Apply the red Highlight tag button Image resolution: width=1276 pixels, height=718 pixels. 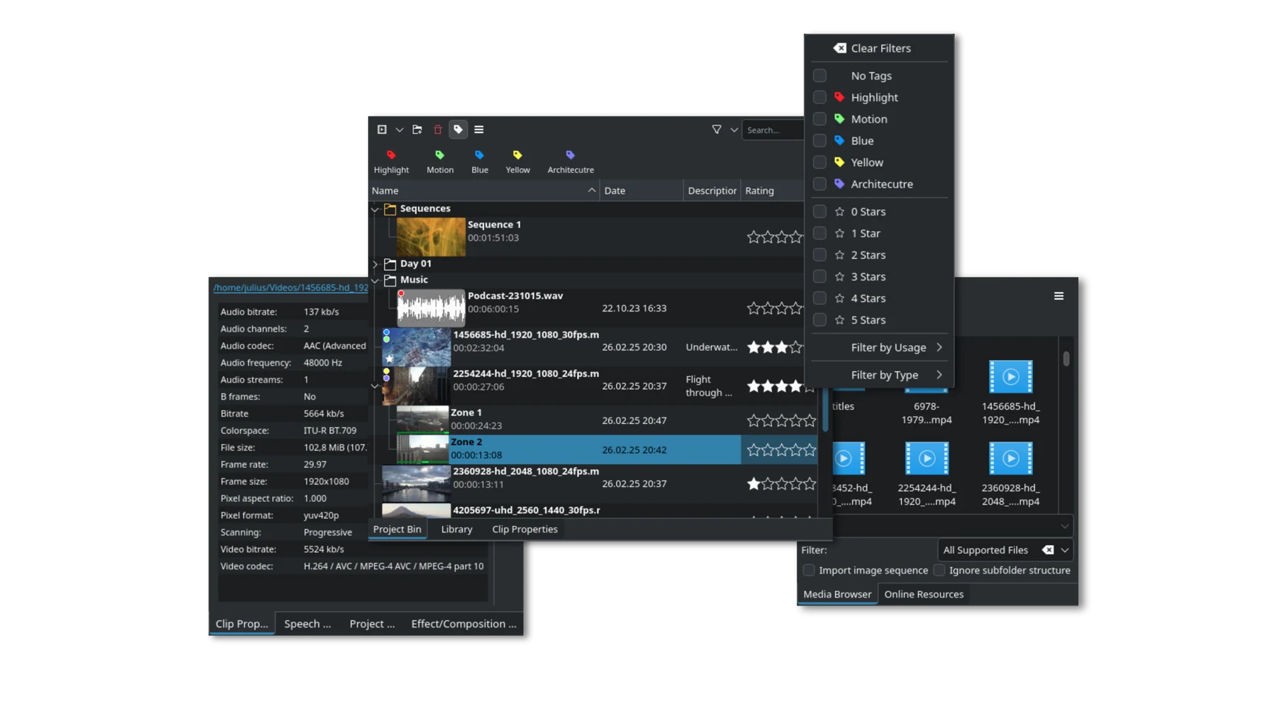(391, 162)
